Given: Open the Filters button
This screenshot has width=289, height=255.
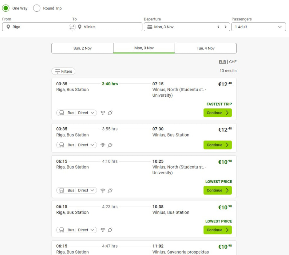Looking at the screenshot, I should (63, 71).
